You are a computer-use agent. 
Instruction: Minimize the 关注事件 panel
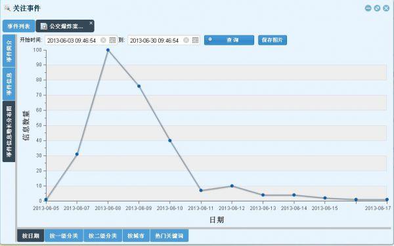[368, 9]
